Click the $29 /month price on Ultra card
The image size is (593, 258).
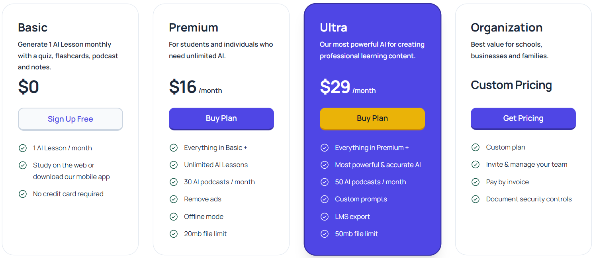pyautogui.click(x=348, y=87)
